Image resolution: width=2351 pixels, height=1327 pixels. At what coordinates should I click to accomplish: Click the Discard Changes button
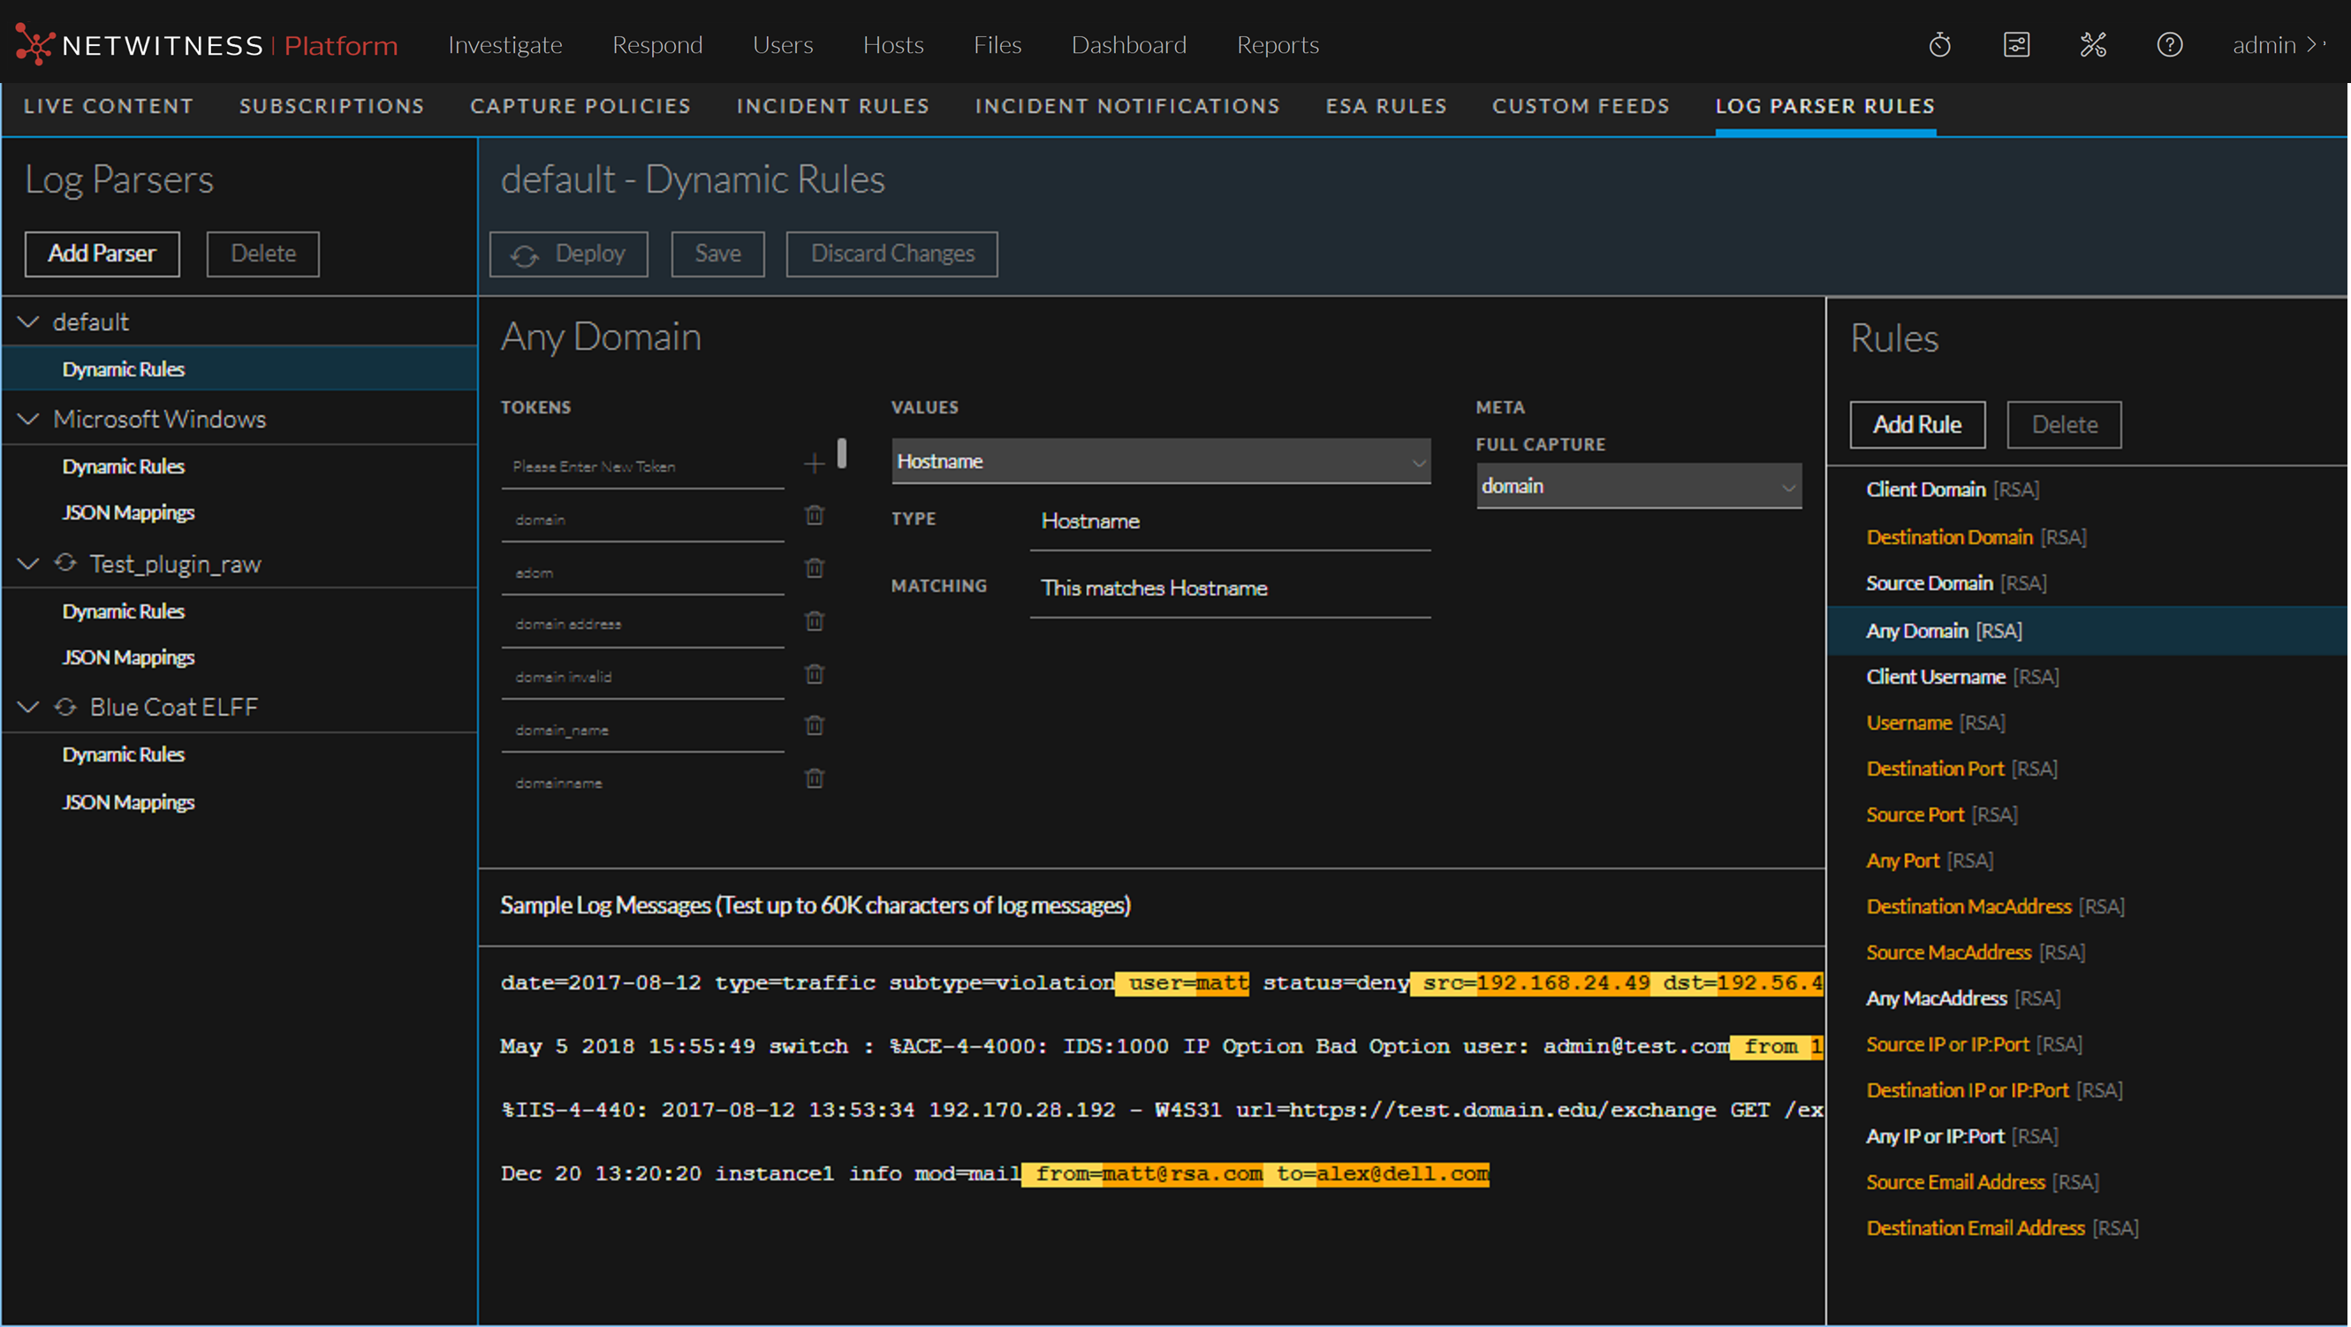click(x=891, y=254)
